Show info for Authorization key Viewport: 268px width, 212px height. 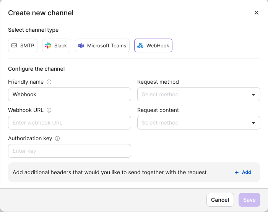tap(57, 139)
